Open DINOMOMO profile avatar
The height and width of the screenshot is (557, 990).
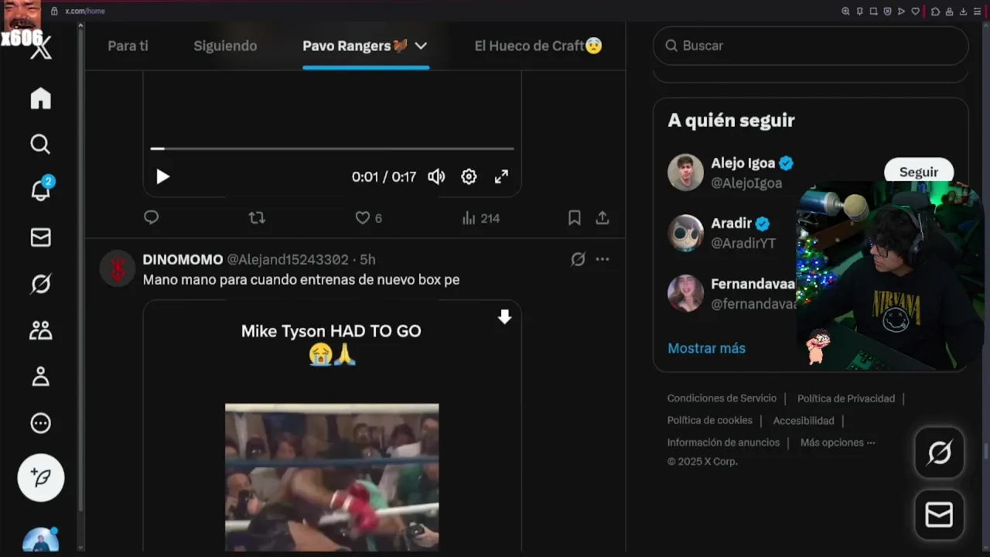pos(118,268)
